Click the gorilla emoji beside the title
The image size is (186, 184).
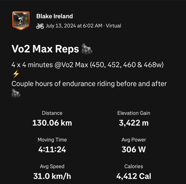point(87,49)
